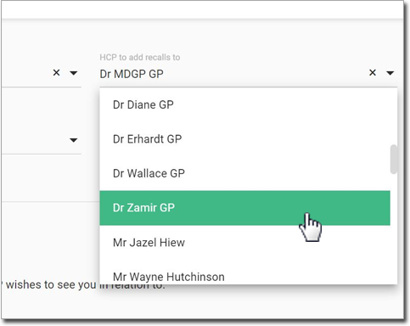
Task: Click scrollbar track above the thumb
Action: (x=393, y=116)
